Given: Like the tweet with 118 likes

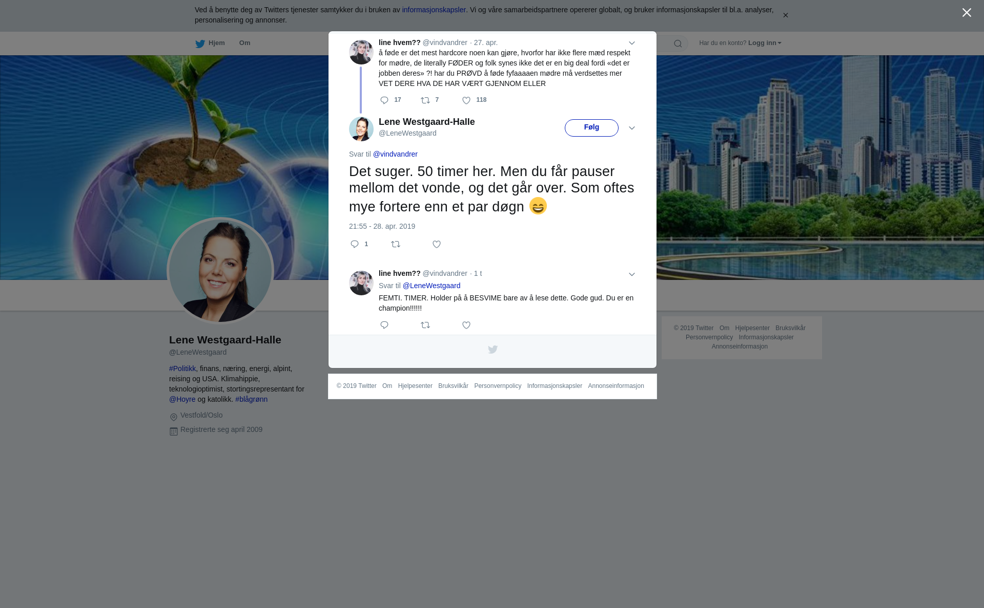Looking at the screenshot, I should (x=466, y=101).
